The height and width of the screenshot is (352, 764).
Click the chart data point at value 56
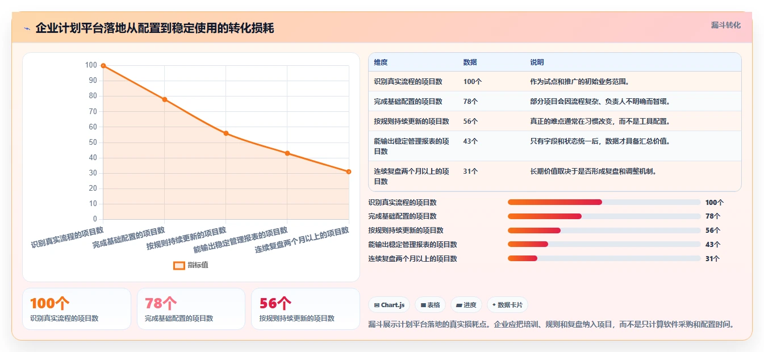coord(226,133)
